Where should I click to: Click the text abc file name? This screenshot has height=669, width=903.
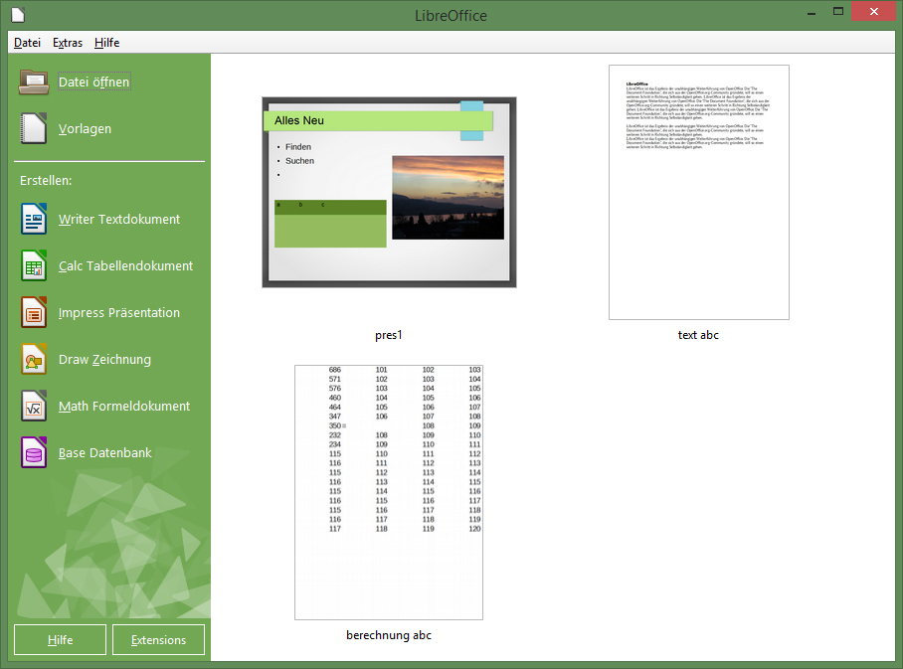point(698,334)
